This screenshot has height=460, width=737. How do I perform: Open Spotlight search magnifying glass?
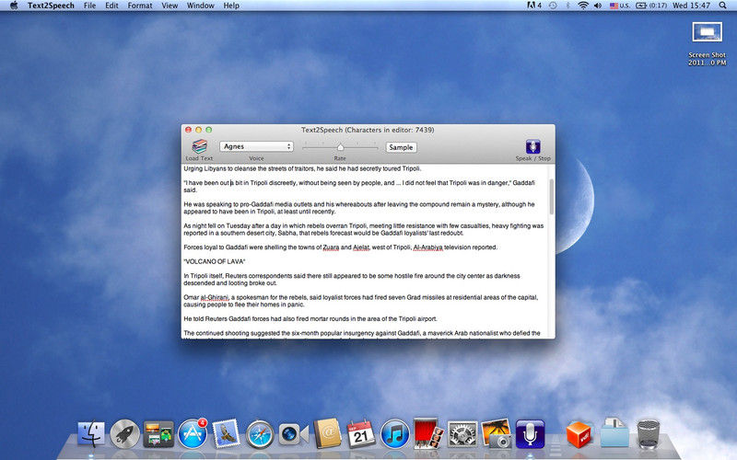point(725,6)
